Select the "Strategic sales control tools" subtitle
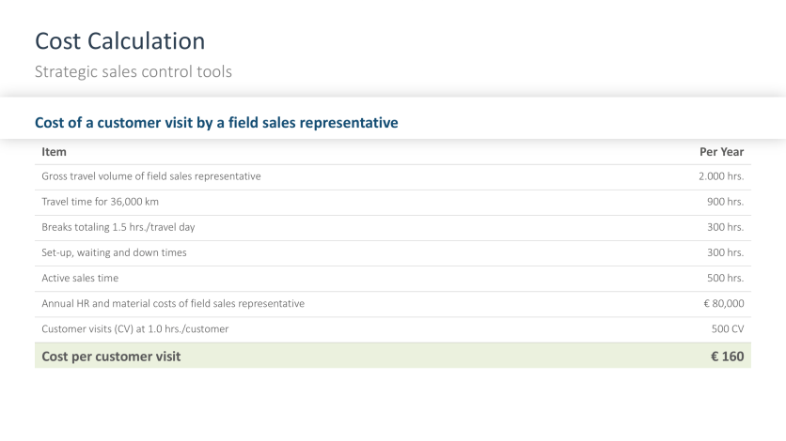This screenshot has height=441, width=786. click(133, 71)
